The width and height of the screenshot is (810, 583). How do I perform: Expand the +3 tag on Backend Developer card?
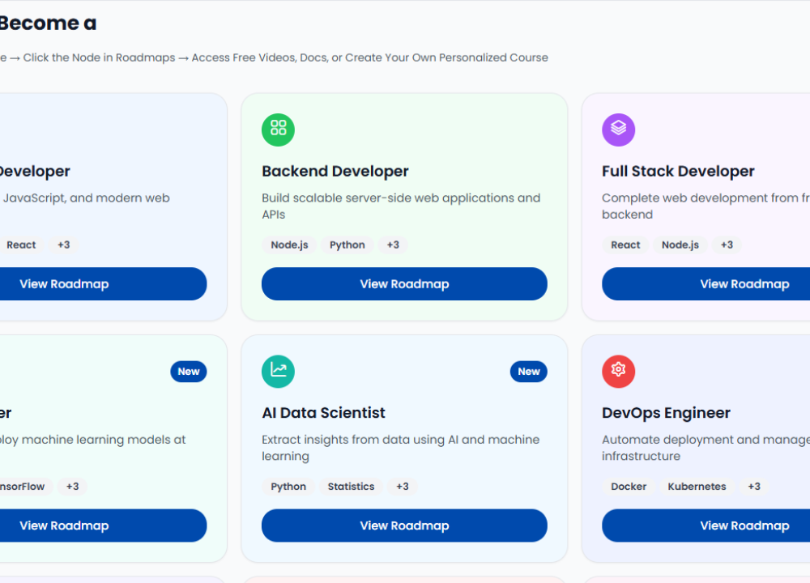(393, 245)
